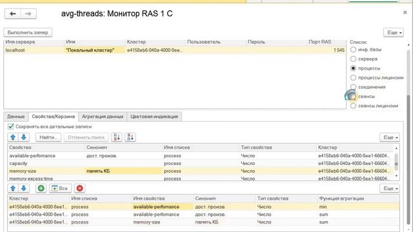Click Функция агрегации column header
Viewport: 413px width, 232px height.
(358, 198)
